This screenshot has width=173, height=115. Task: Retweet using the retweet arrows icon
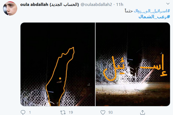tap(63, 112)
